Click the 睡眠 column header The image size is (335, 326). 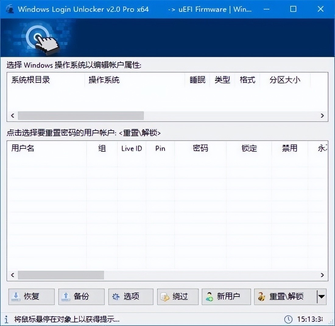(197, 80)
